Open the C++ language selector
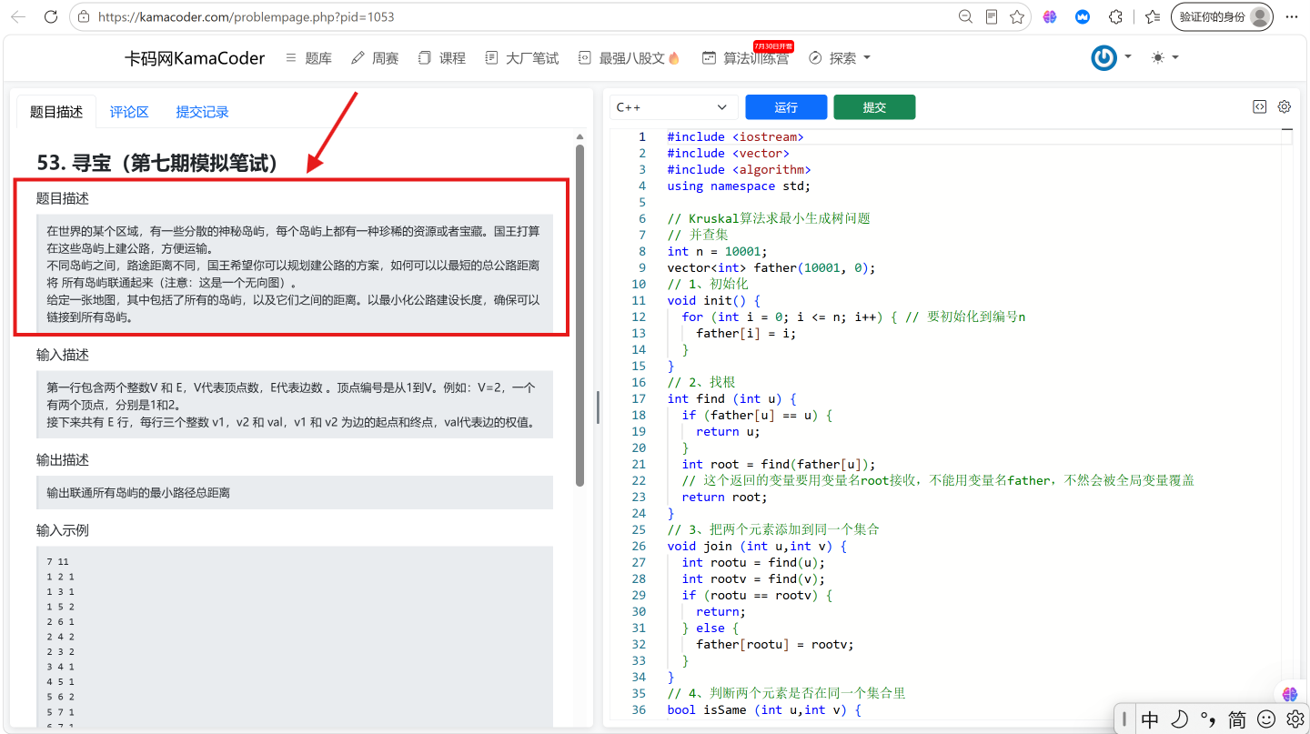The image size is (1310, 734). pos(673,107)
